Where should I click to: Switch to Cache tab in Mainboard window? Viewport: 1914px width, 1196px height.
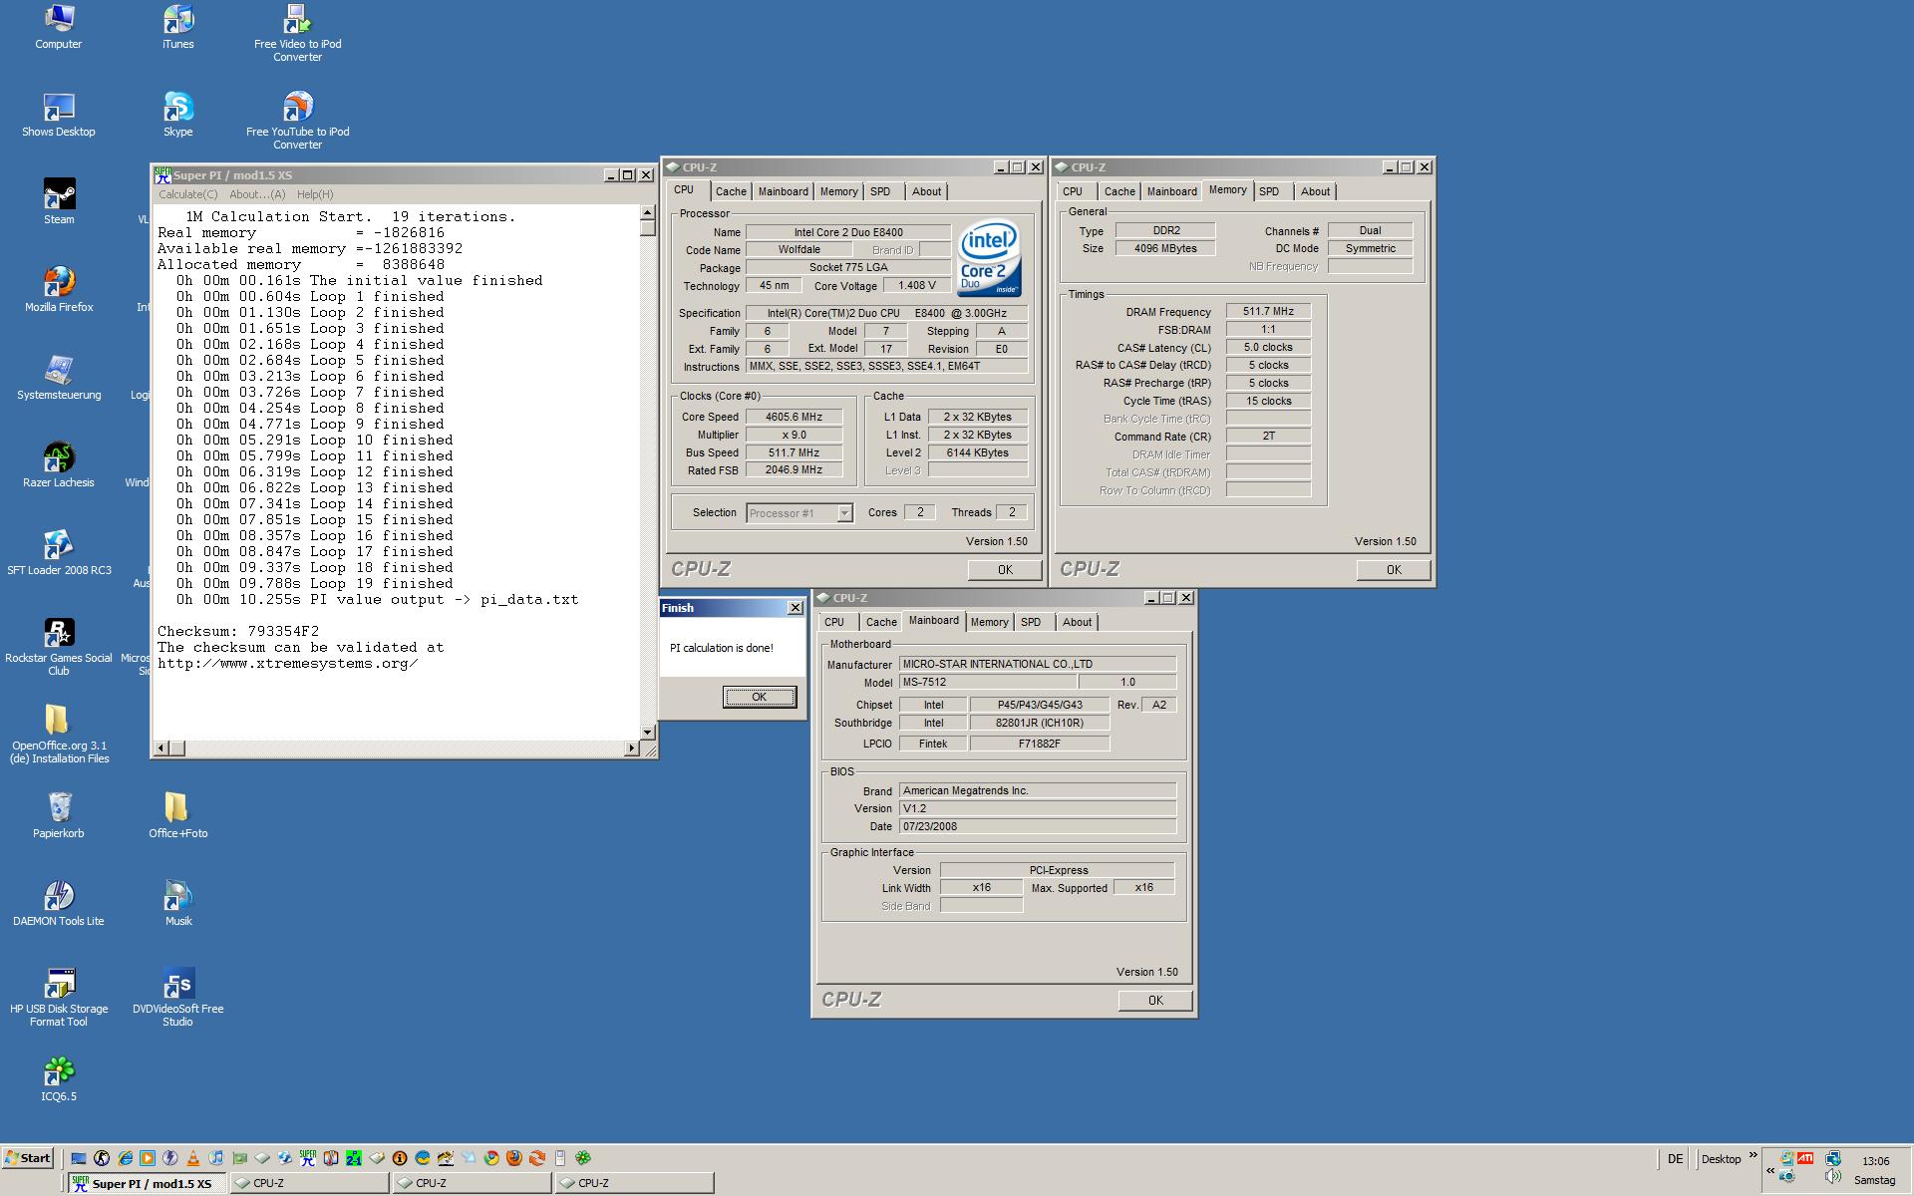[880, 622]
